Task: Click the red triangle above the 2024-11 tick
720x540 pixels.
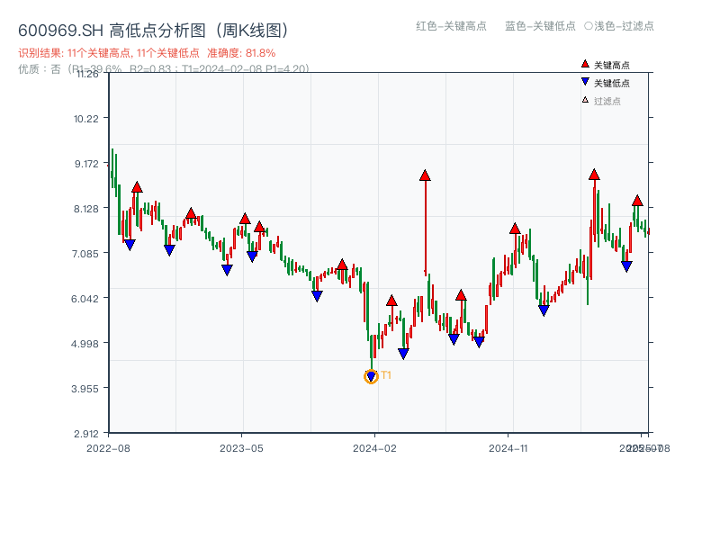Action: tap(515, 229)
